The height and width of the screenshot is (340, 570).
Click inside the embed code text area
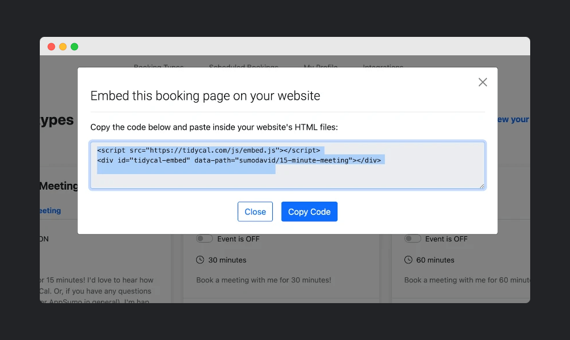click(287, 165)
